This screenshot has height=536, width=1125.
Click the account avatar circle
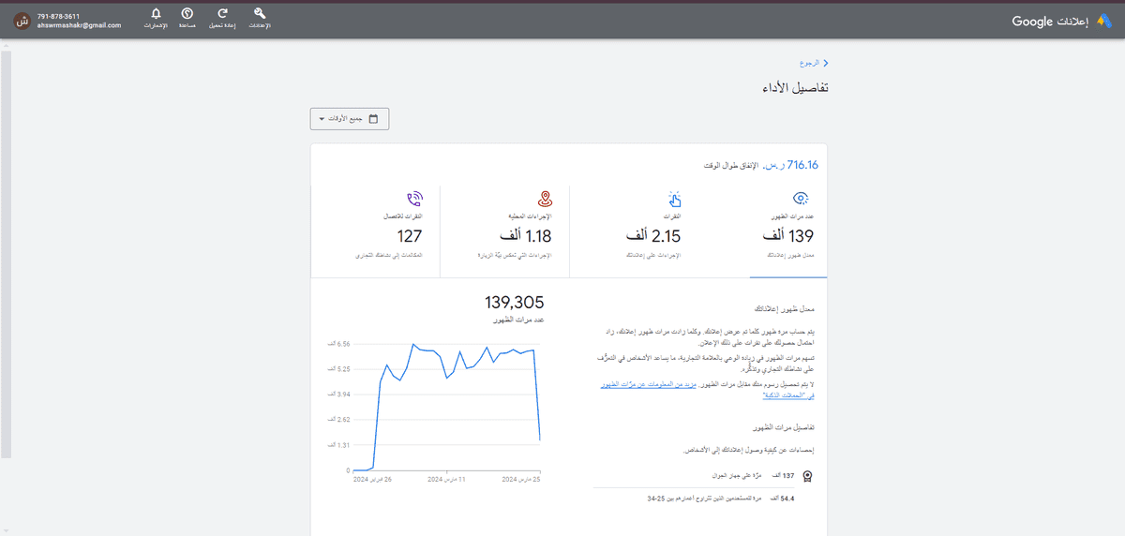23,21
